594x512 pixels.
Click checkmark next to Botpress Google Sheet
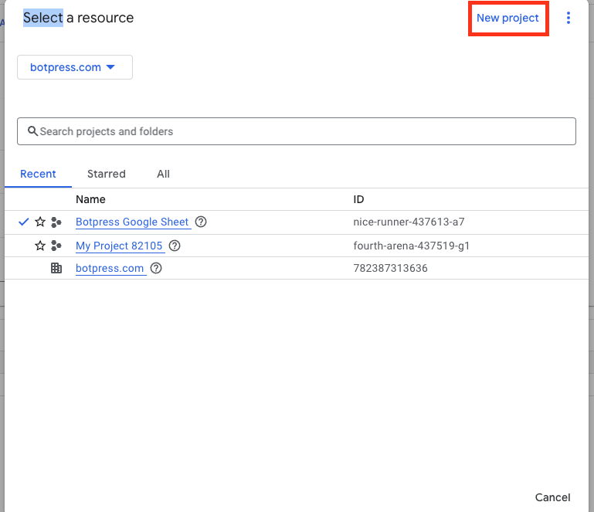[x=23, y=222]
